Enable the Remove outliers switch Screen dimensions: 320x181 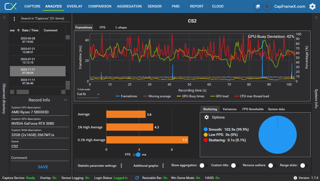(272, 166)
